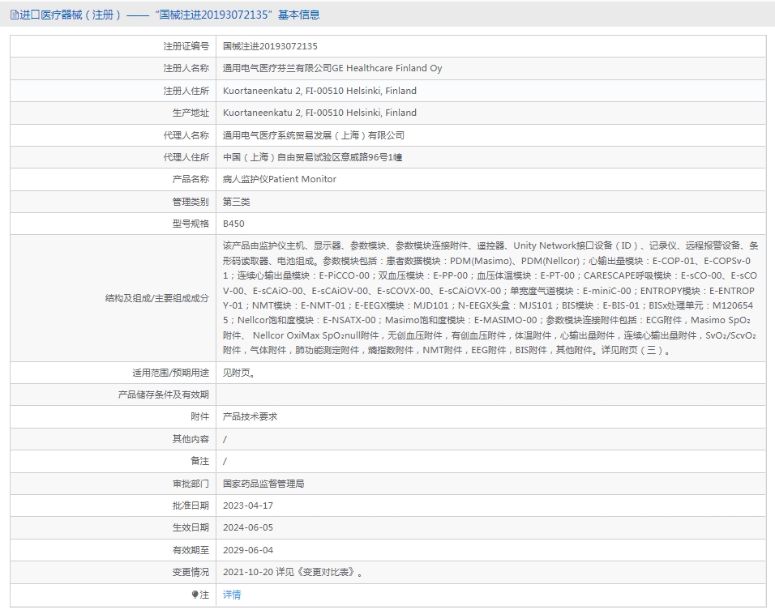
Task: Click the 结构及组成/主要组成成分 label
Action: pyautogui.click(x=157, y=298)
